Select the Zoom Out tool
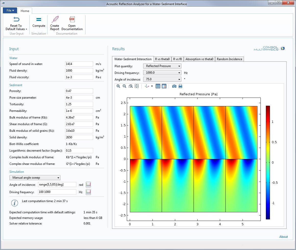The width and height of the screenshot is (296, 250). (x=124, y=86)
